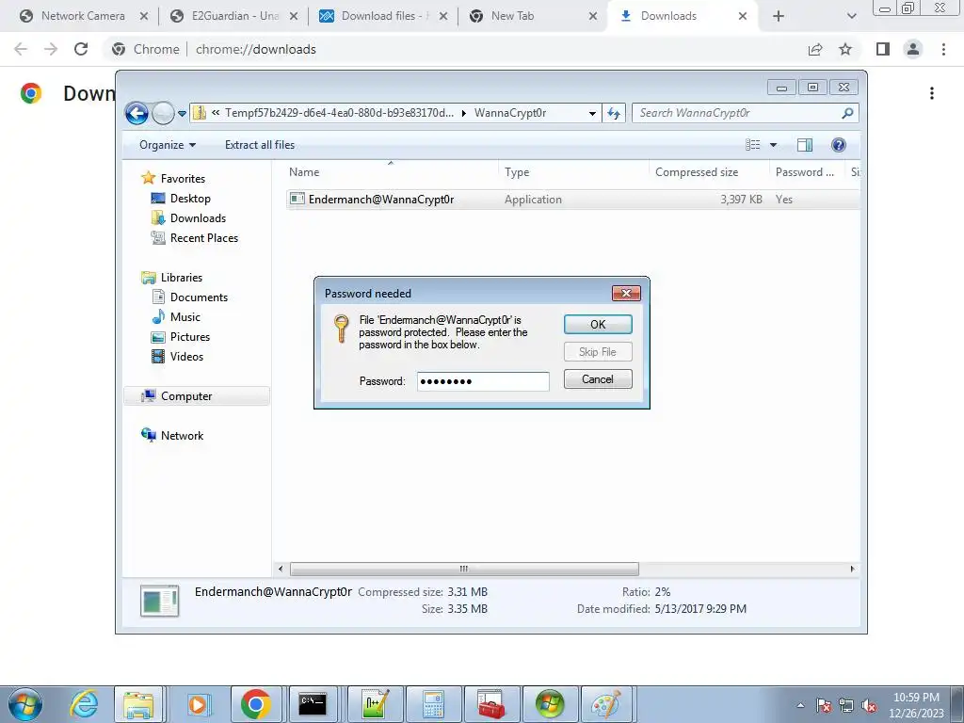This screenshot has width=964, height=723.
Task: Bookmark this page with star icon
Action: tap(846, 49)
